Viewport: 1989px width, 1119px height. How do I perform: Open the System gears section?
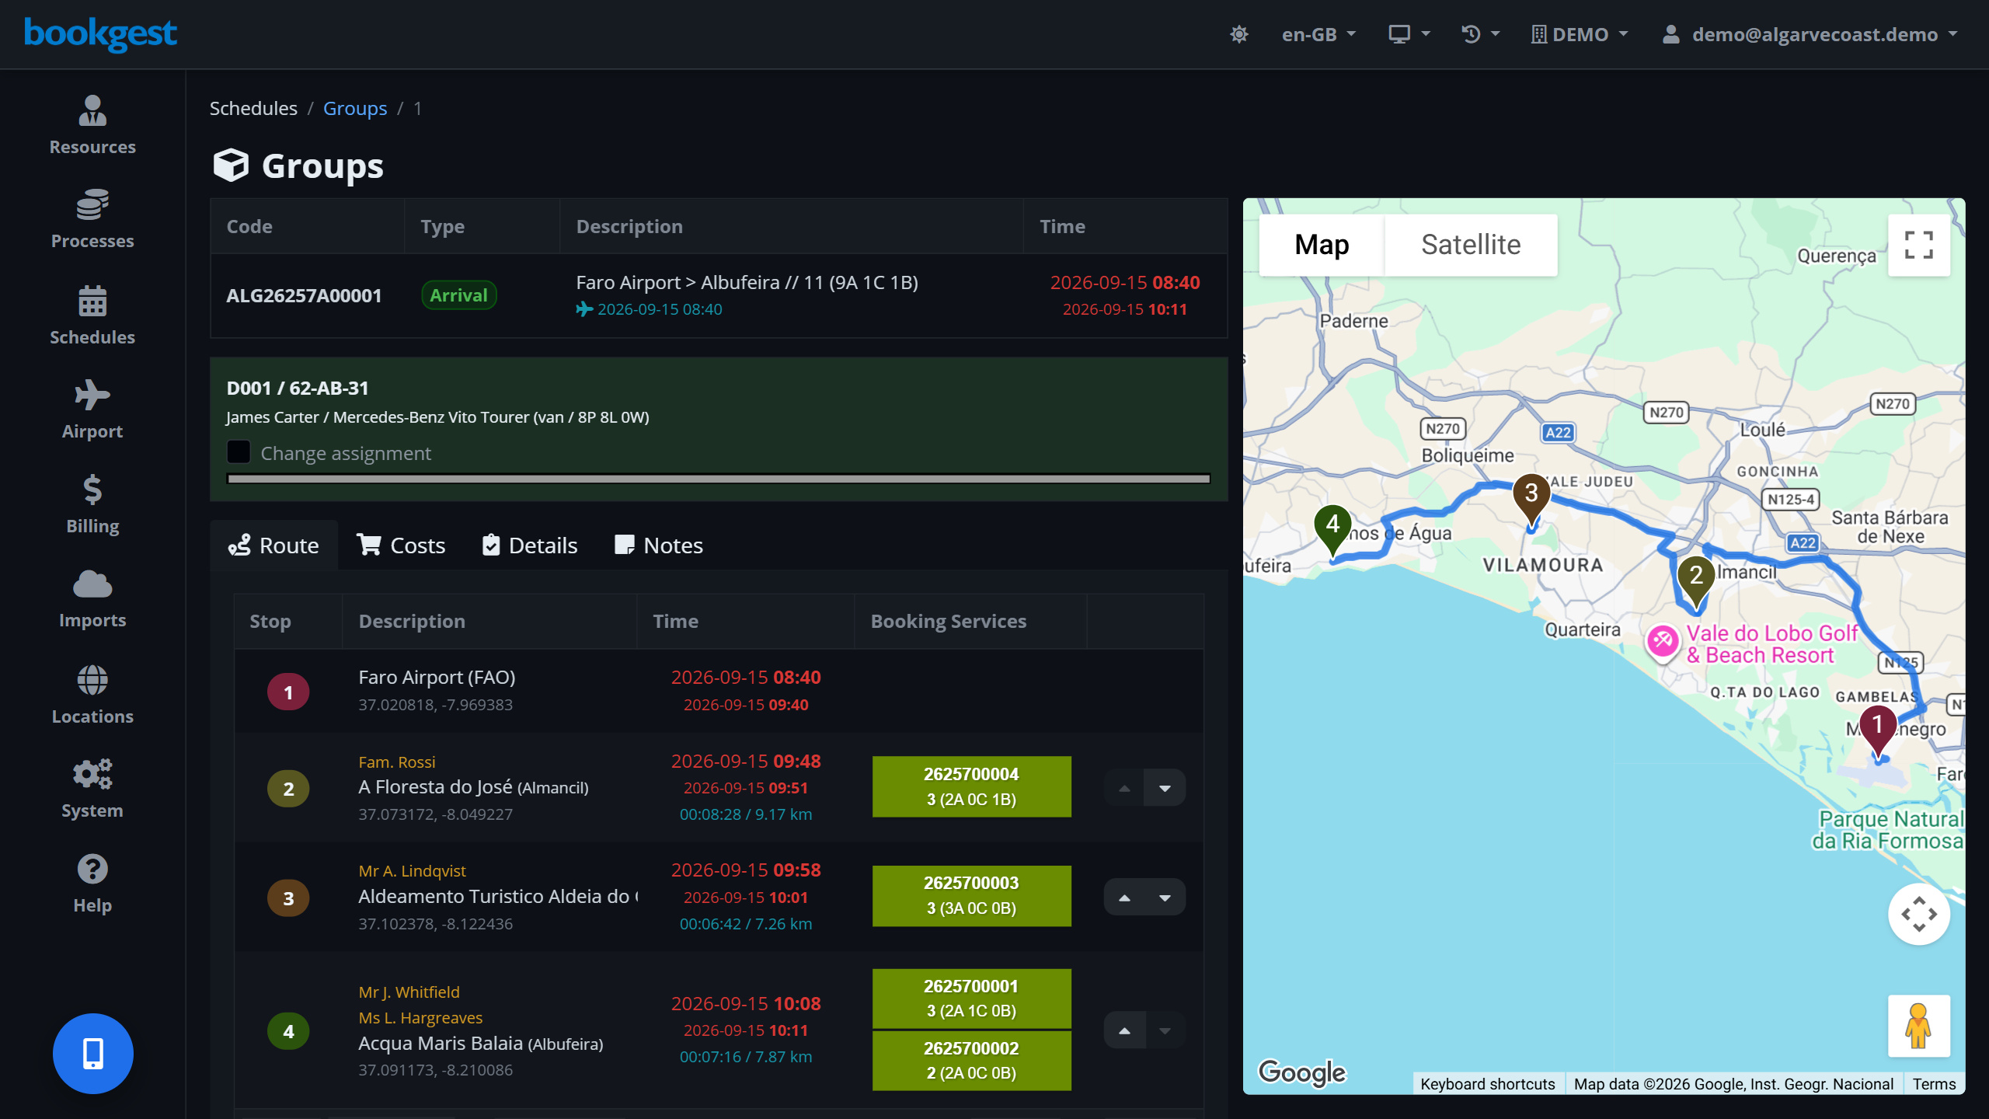(92, 789)
